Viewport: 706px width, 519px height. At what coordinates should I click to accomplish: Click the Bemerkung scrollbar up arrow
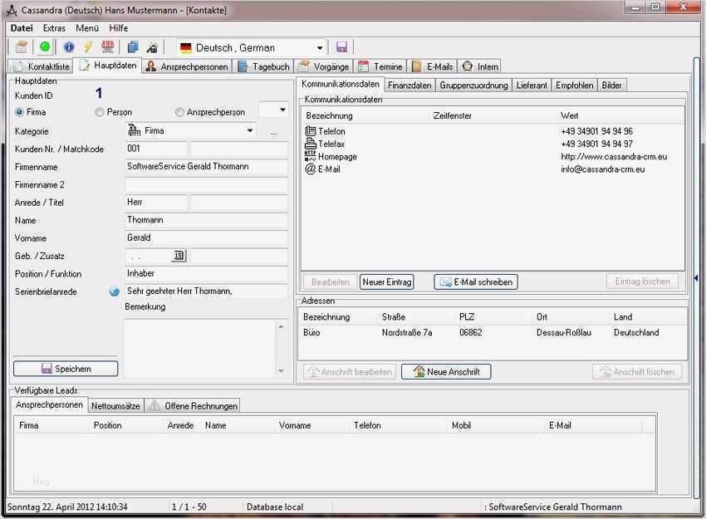[281, 327]
